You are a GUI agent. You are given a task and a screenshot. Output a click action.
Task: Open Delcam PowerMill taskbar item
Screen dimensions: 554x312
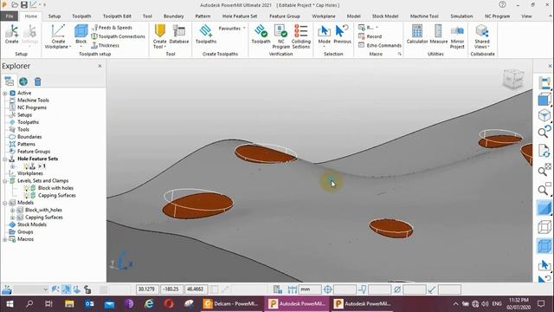[232, 304]
